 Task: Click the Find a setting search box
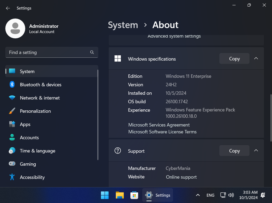coord(52,52)
